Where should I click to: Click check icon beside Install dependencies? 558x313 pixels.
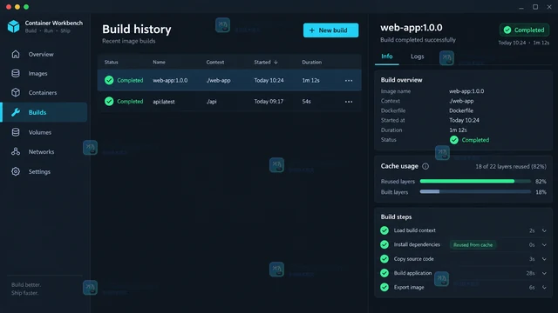tap(384, 245)
